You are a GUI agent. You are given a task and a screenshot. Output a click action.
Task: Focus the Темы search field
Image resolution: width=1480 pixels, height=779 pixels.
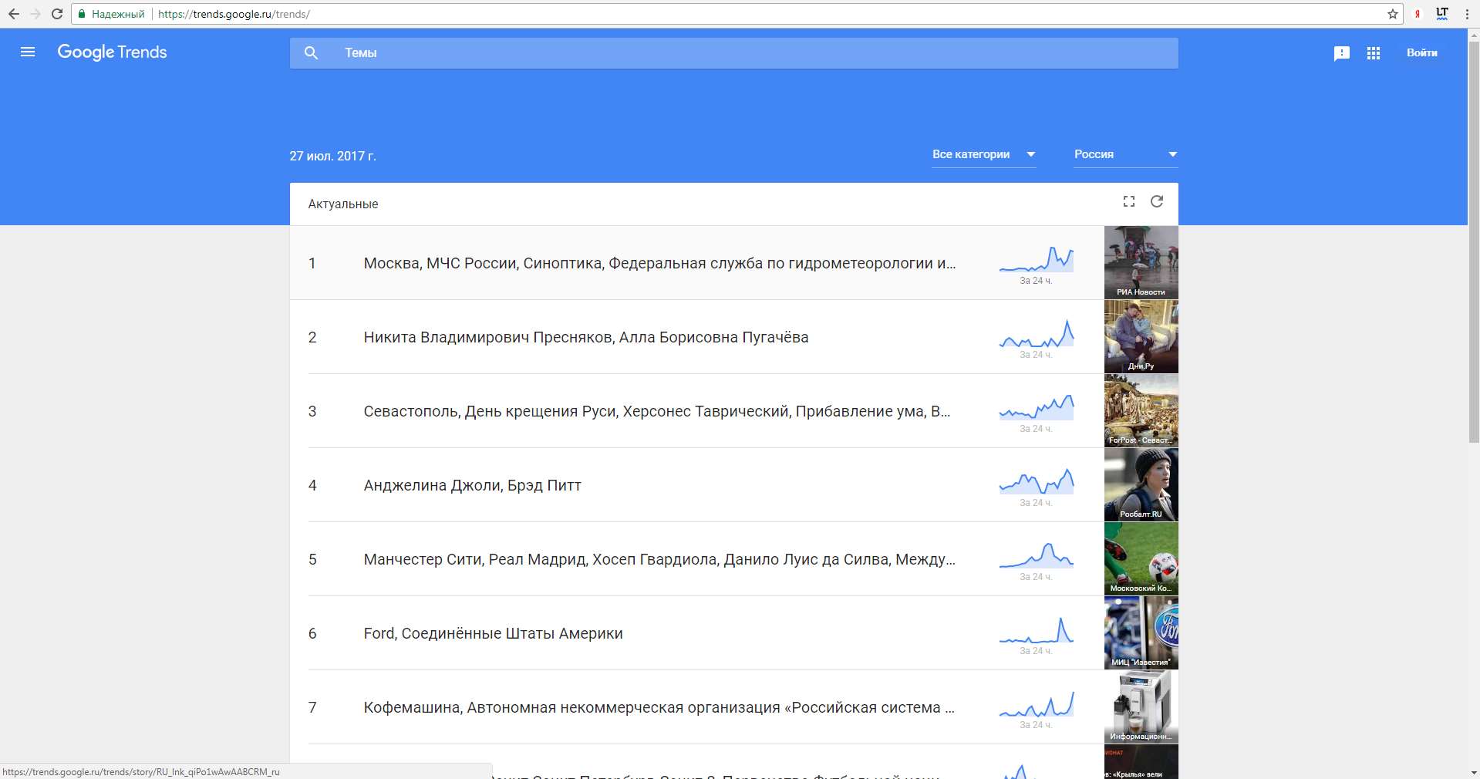[x=733, y=53]
